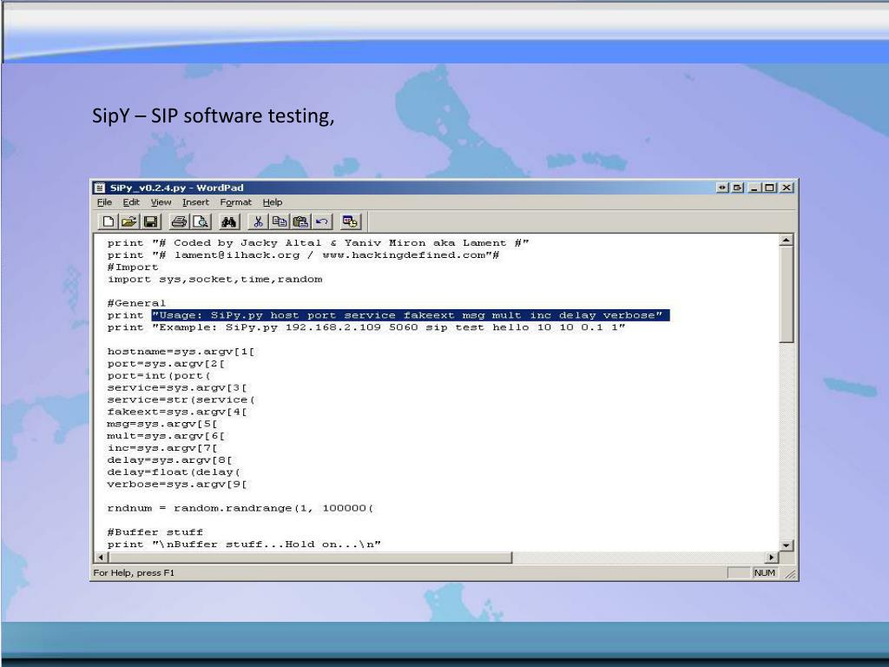This screenshot has height=667, width=889.
Task: Minimize the WordPad window
Action: 754,188
